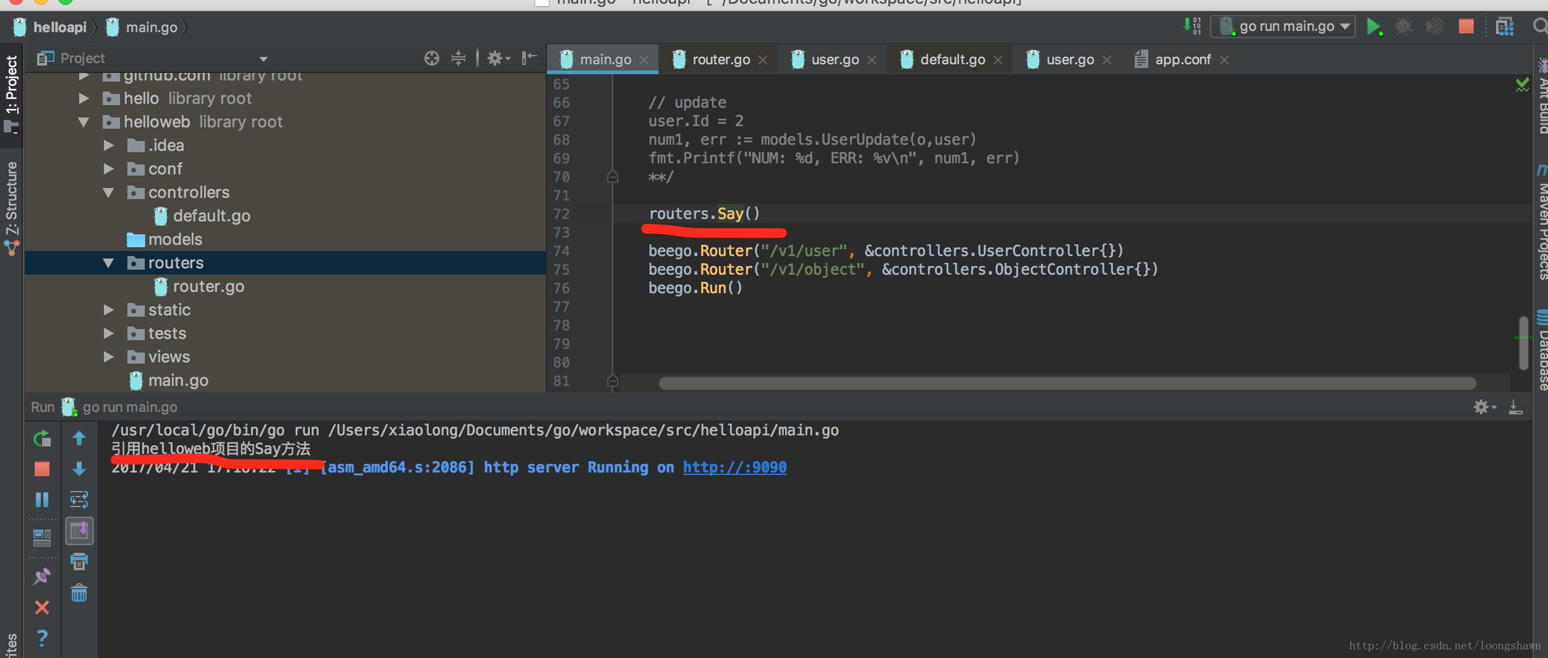
Task: Click the print icon in Run panel
Action: [x=79, y=562]
